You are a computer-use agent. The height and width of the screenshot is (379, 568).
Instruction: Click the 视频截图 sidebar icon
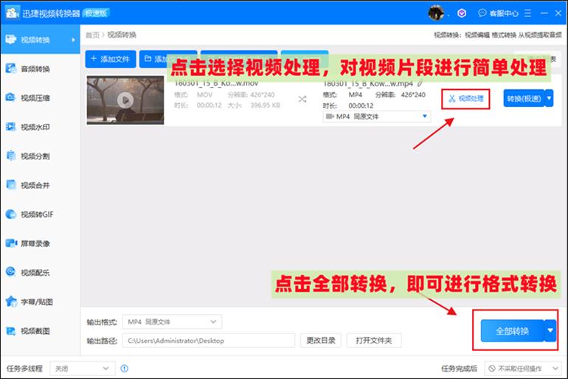11,331
